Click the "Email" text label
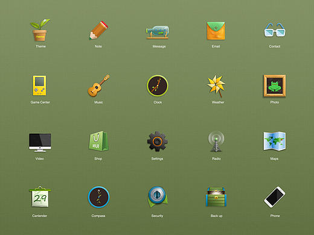314x235 pixels. [x=216, y=46]
